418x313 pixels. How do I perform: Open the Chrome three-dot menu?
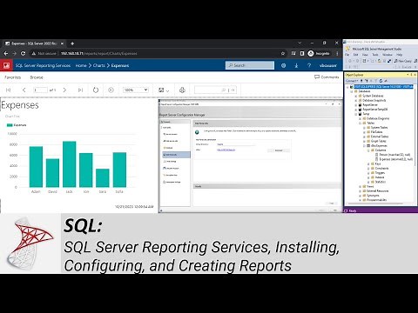[x=337, y=53]
